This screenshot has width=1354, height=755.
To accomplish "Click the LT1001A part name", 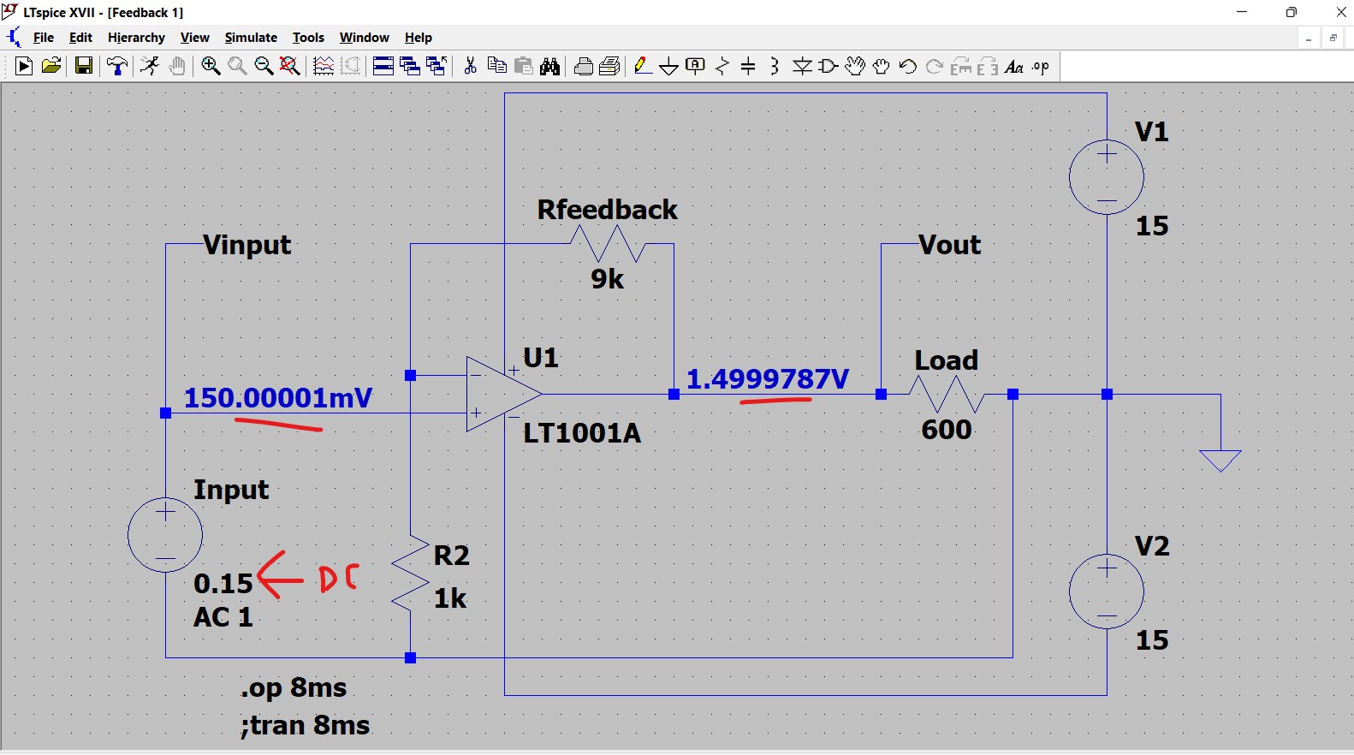I will [581, 433].
